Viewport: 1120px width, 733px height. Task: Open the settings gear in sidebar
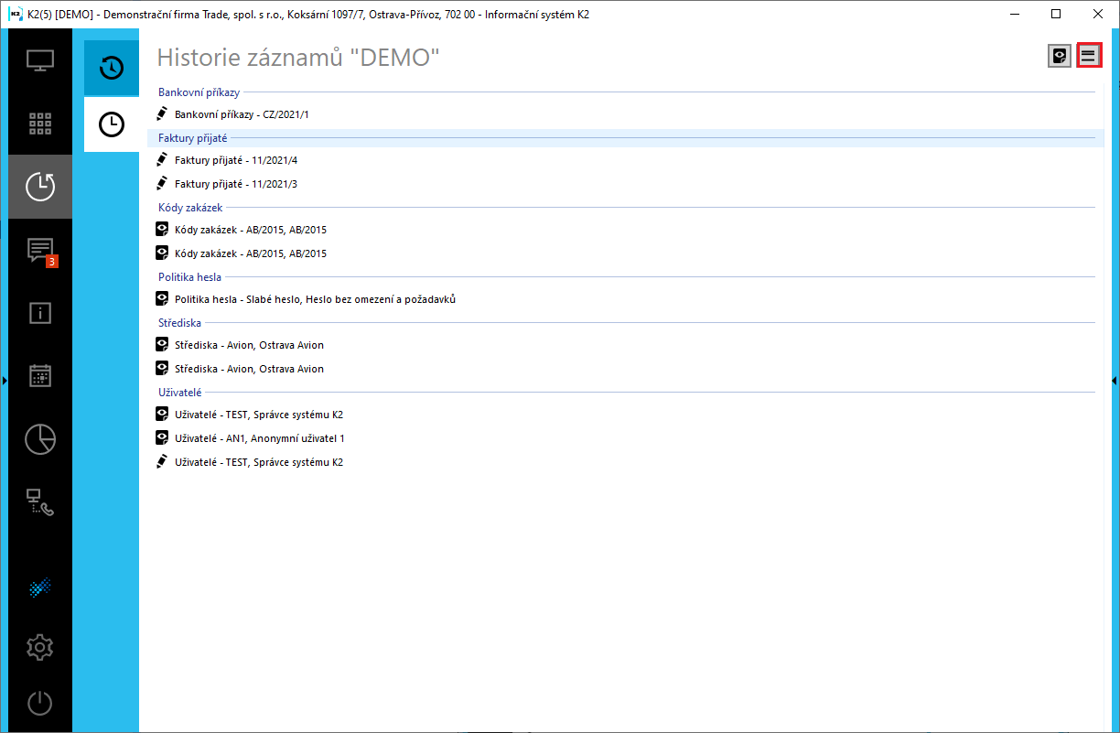click(40, 648)
